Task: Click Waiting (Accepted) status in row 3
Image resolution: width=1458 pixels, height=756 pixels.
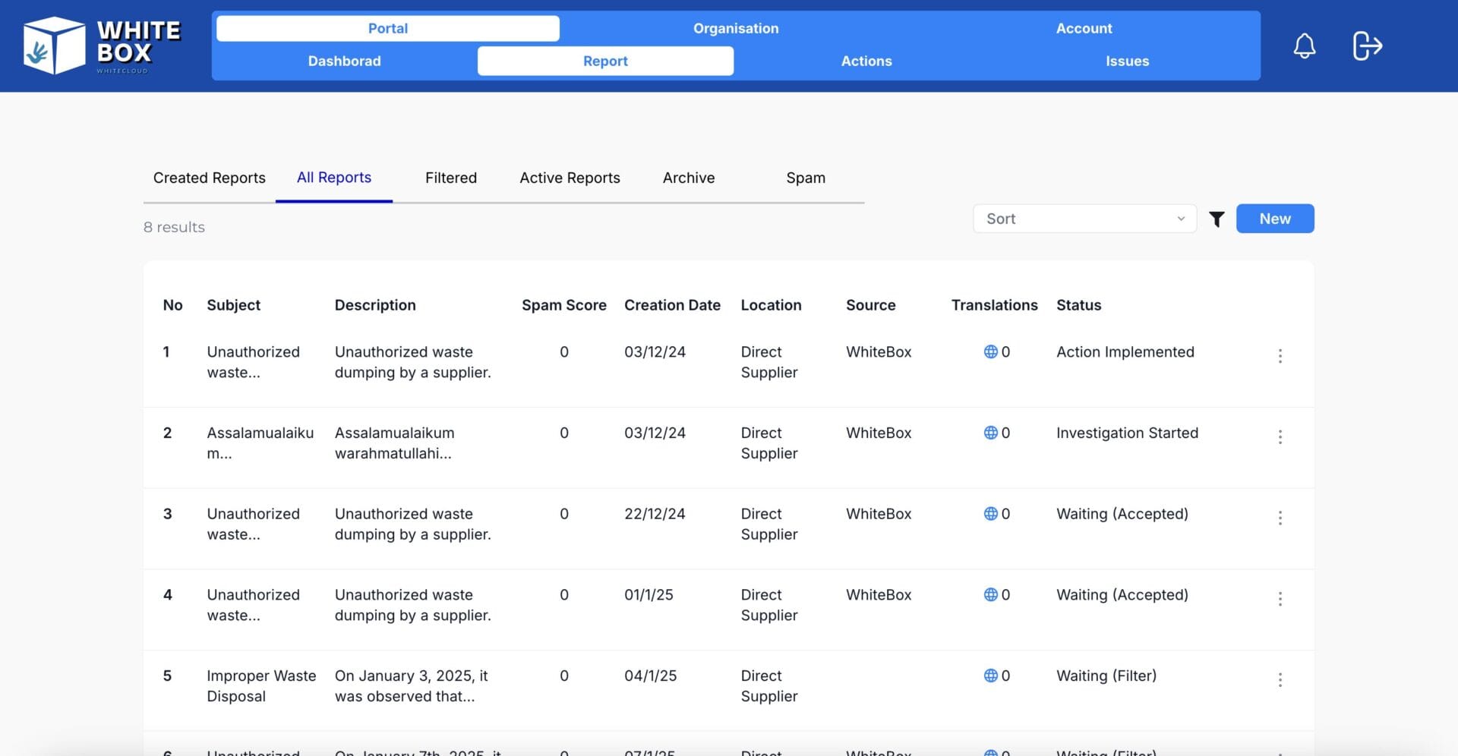Action: 1122,514
